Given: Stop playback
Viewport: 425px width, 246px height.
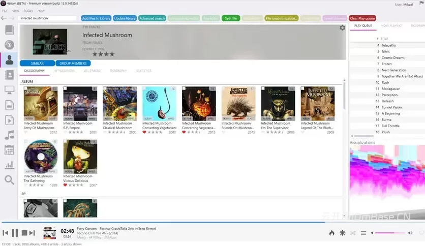Looking at the screenshot, I should [x=24, y=233].
